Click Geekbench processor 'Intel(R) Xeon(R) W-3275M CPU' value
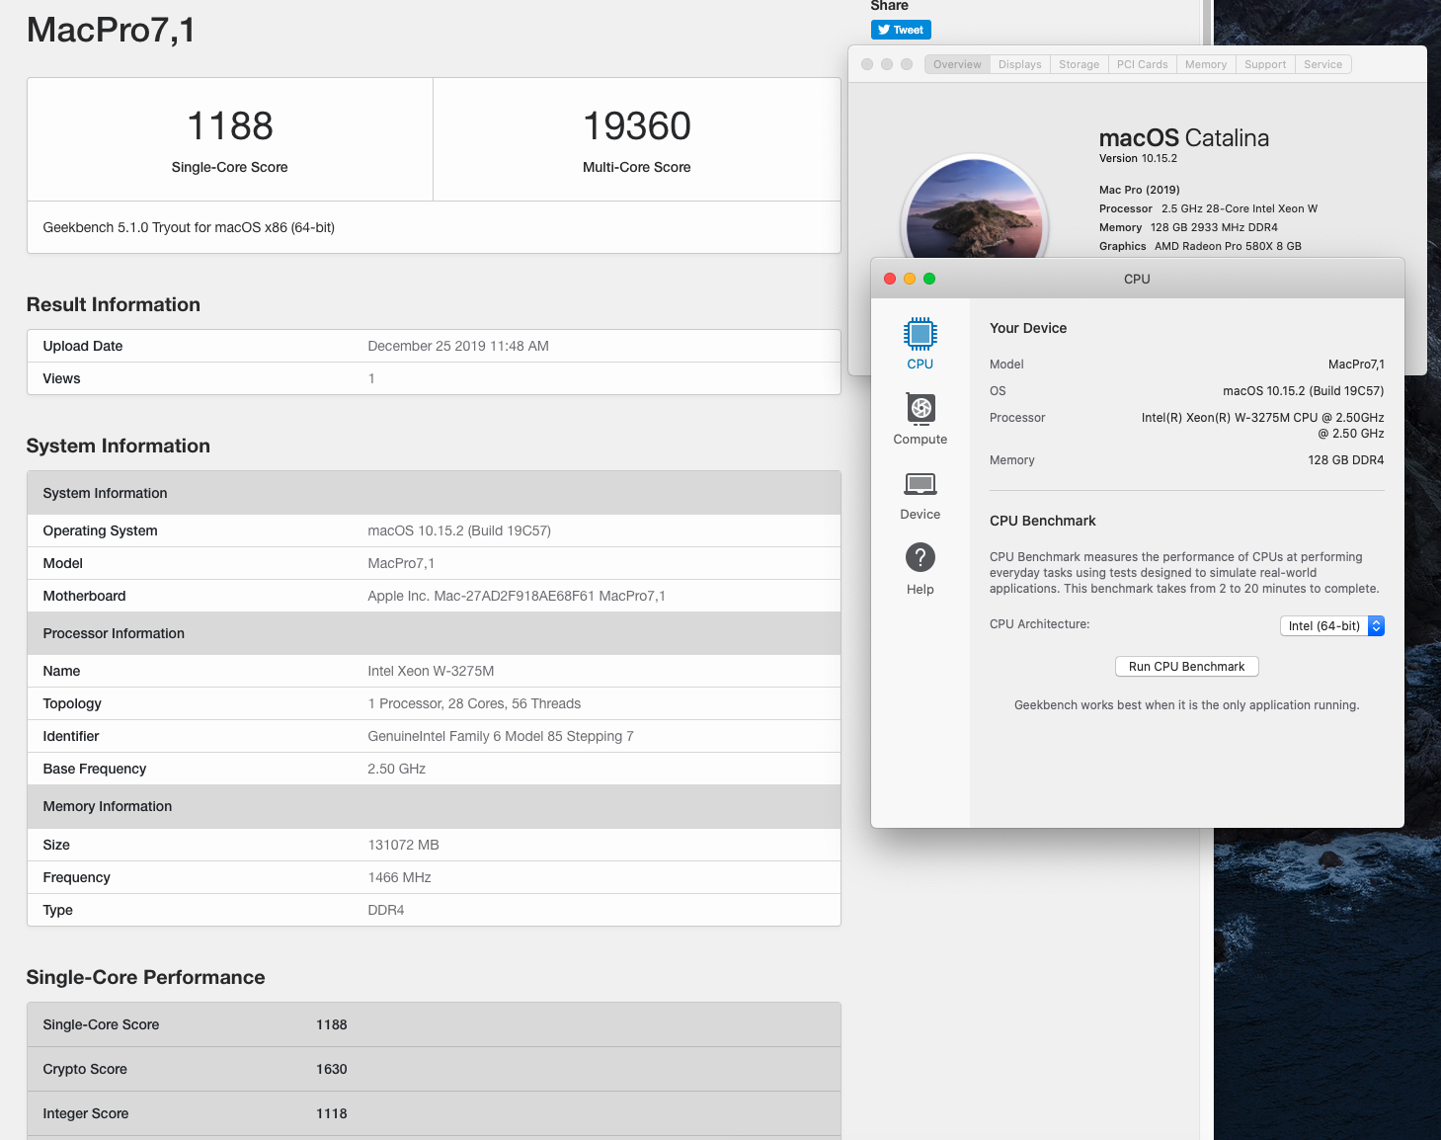Screen dimensions: 1441x1140 tap(1262, 425)
